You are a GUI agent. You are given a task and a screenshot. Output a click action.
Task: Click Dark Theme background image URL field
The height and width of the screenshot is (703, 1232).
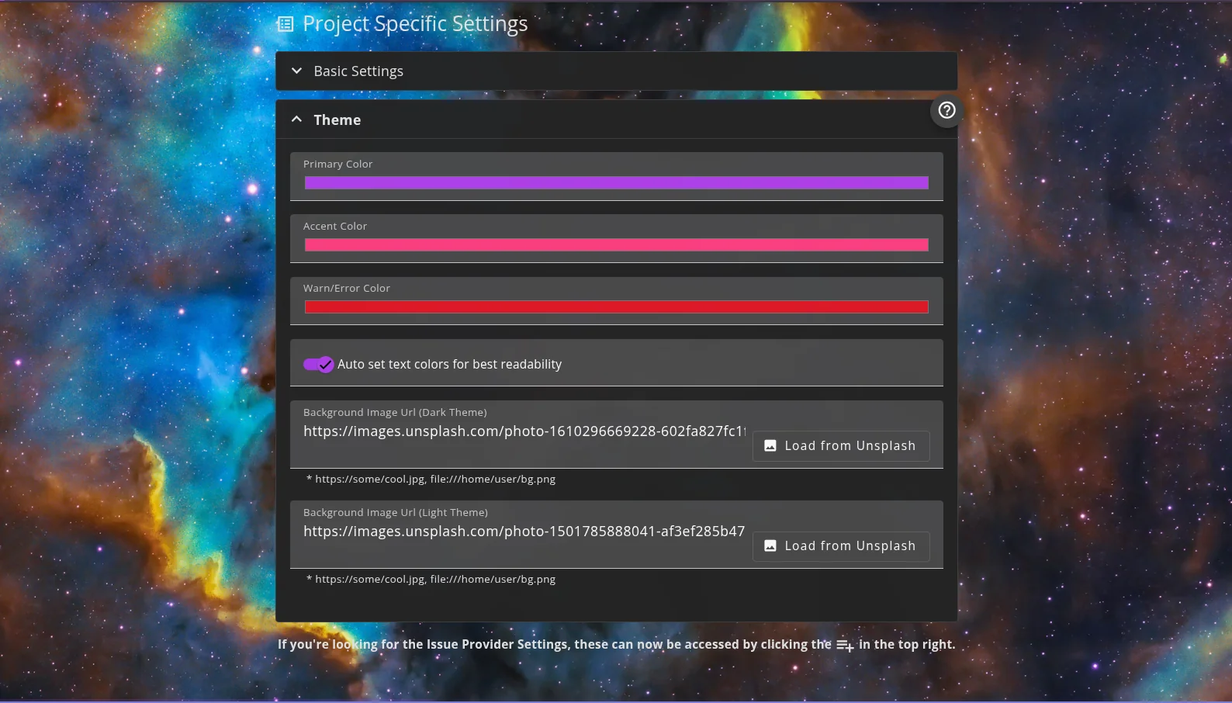pos(524,431)
